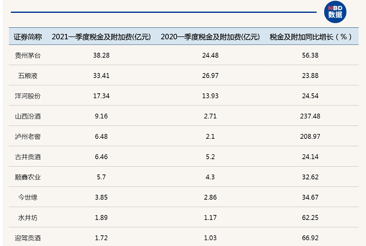The height and width of the screenshot is (246, 366).
Task: Click the 迎驾贡酒 stock name
Action: pyautogui.click(x=28, y=238)
